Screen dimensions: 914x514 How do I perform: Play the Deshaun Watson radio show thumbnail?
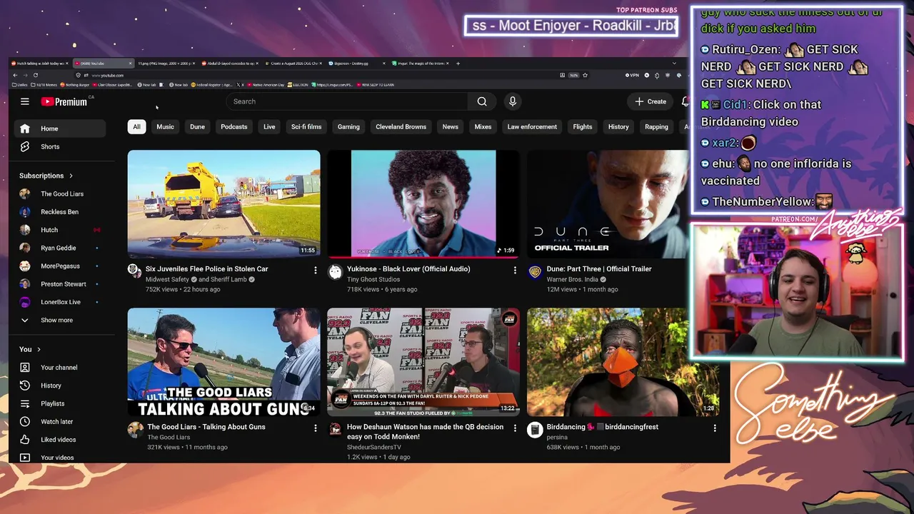tap(423, 362)
